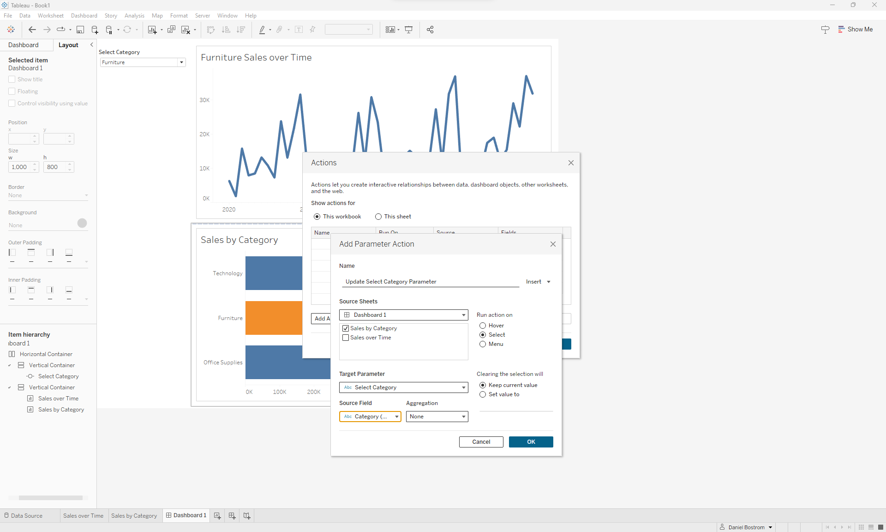Click Cancel in Add Parameter Action dialog
The width and height of the screenshot is (886, 532).
click(481, 442)
